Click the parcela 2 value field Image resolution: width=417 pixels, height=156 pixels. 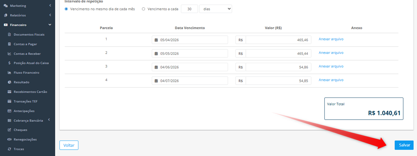pyautogui.click(x=278, y=54)
